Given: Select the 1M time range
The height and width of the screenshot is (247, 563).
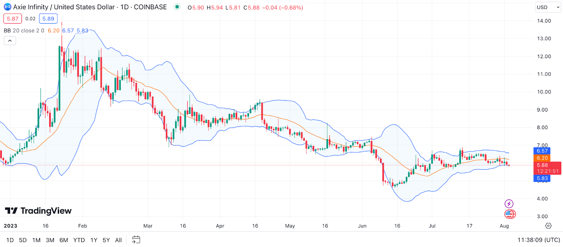Looking at the screenshot, I should click(36, 240).
